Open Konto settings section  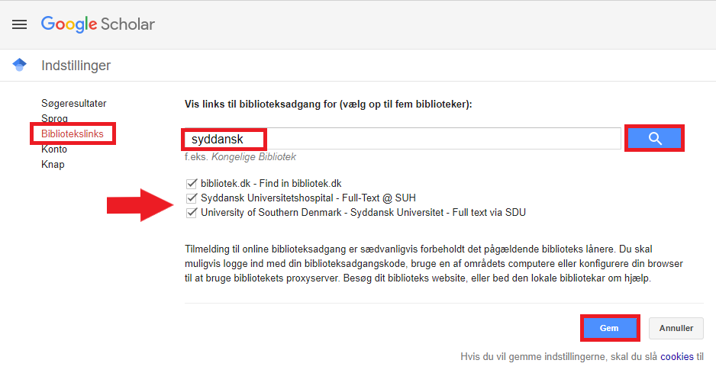click(54, 149)
